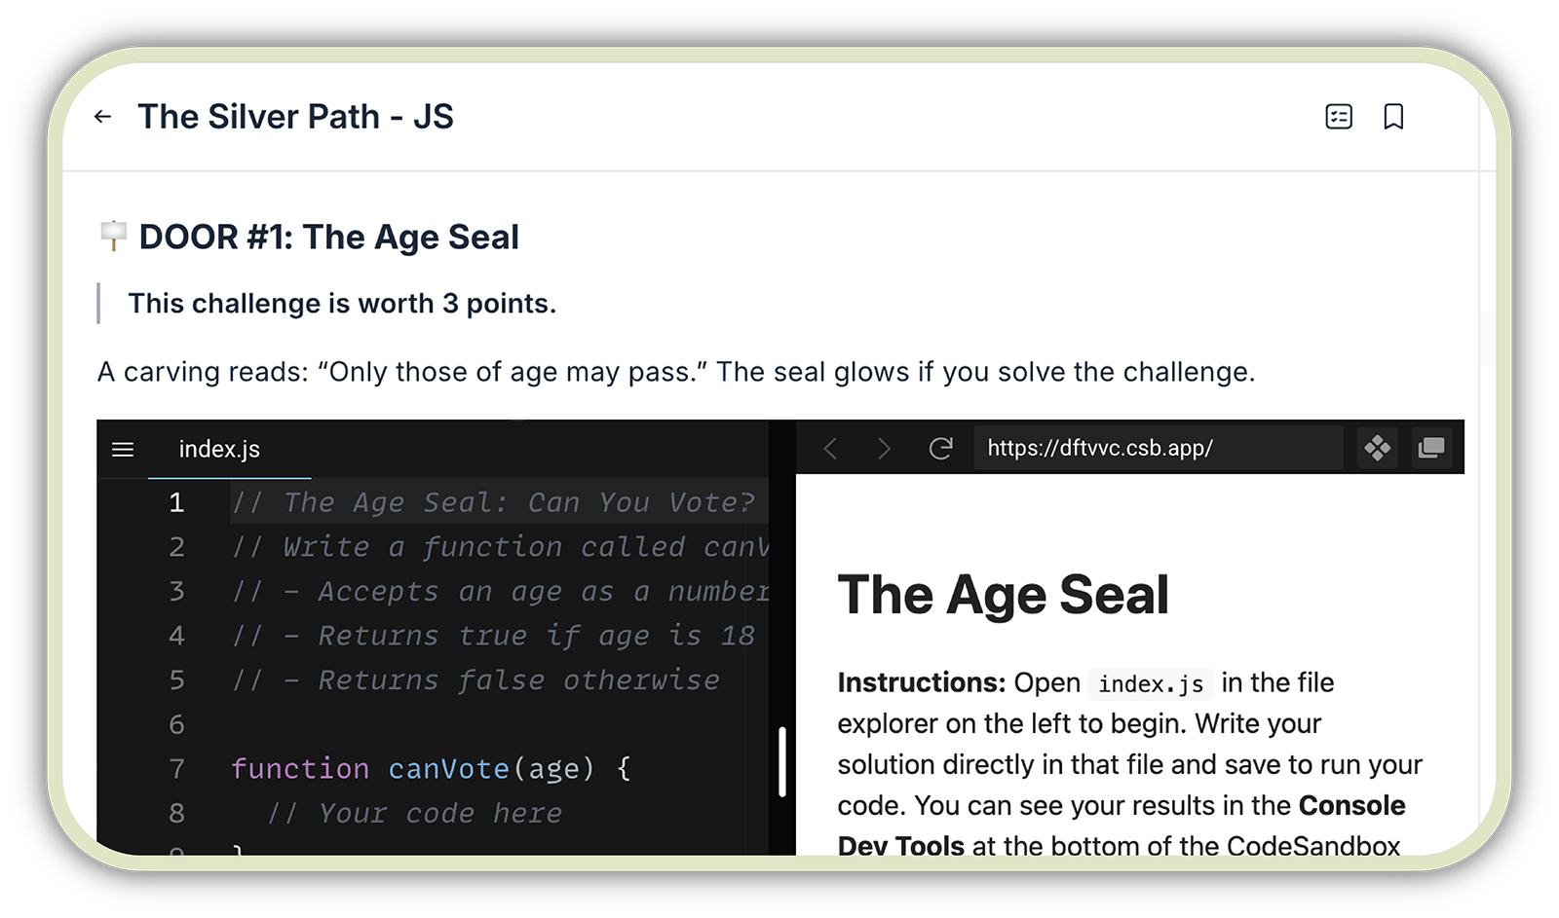Click the CodeSandbox logo icon
This screenshot has height=918, width=1559.
pyautogui.click(x=1377, y=448)
